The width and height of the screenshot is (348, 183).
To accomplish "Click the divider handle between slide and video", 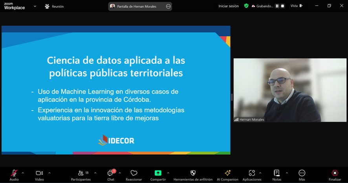I will click(x=232, y=97).
